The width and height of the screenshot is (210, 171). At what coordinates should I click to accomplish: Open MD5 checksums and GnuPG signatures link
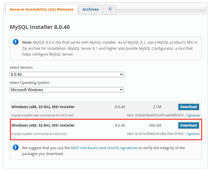point(104,148)
